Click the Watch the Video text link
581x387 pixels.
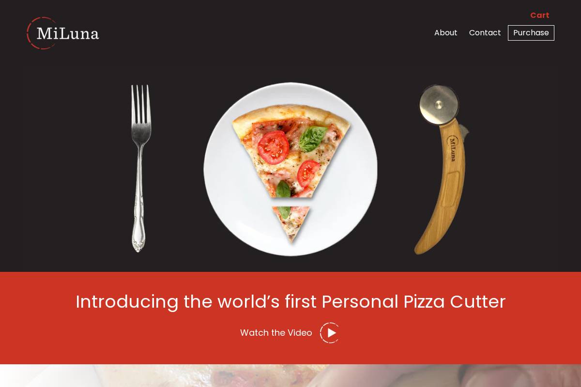(276, 333)
